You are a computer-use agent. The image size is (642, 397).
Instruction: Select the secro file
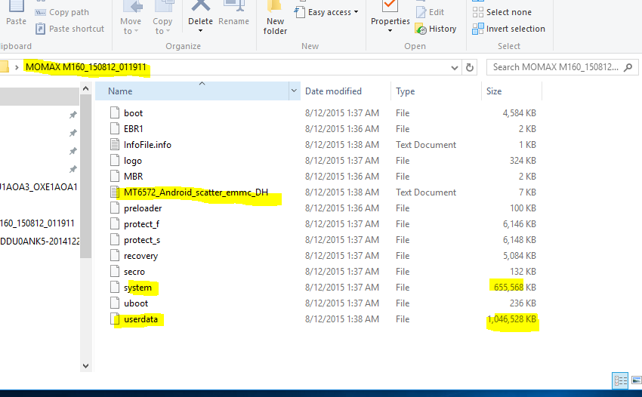134,272
